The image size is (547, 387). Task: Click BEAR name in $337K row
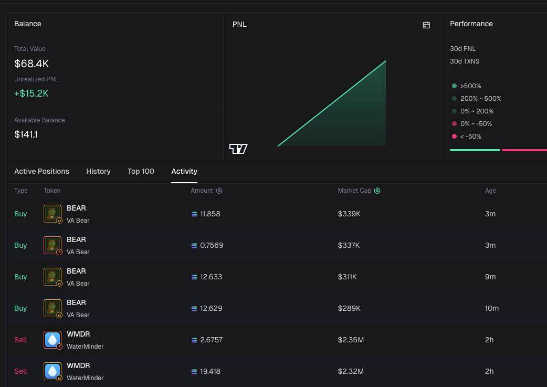76,240
